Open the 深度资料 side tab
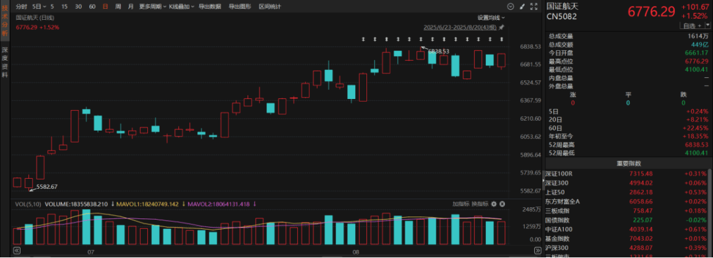 pyautogui.click(x=5, y=62)
